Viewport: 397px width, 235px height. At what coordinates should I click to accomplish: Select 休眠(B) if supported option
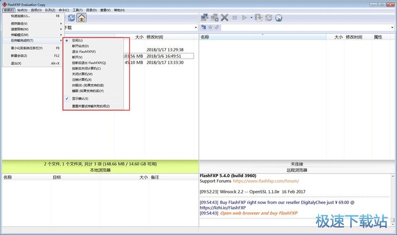(93, 85)
